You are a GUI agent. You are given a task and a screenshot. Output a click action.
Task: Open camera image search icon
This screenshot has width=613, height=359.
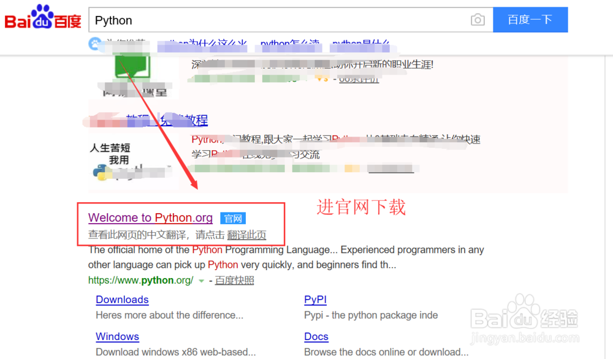(478, 20)
